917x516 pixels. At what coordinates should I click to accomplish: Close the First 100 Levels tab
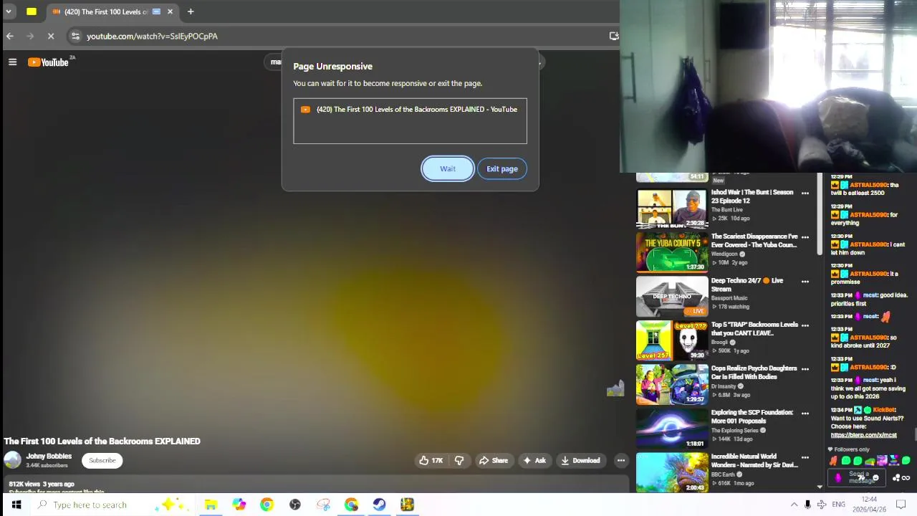pos(170,11)
